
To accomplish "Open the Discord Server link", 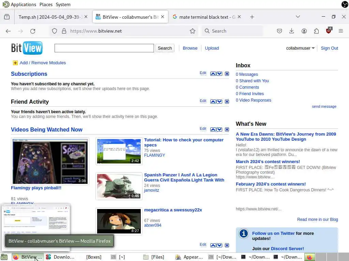I will point(287,248).
